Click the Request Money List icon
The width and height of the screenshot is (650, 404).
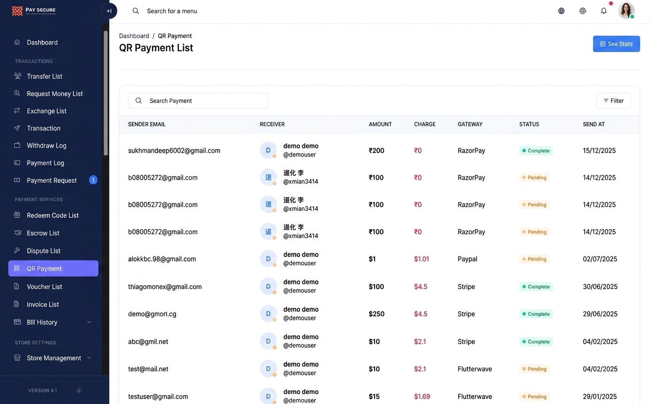tap(17, 94)
